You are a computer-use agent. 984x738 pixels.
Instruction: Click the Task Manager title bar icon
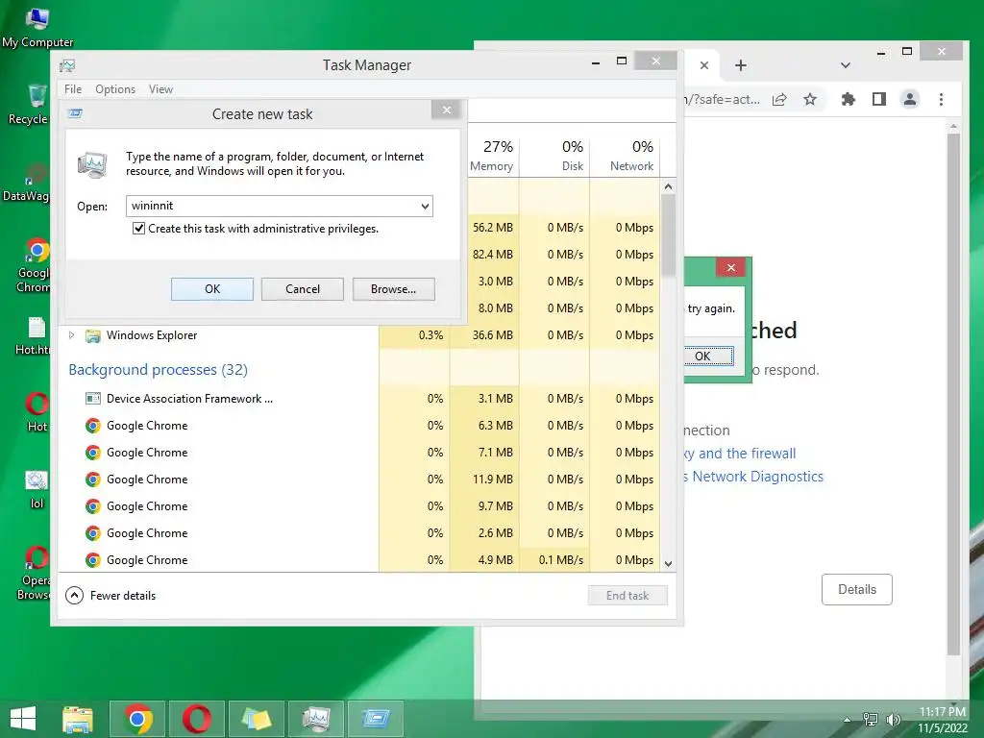click(68, 65)
